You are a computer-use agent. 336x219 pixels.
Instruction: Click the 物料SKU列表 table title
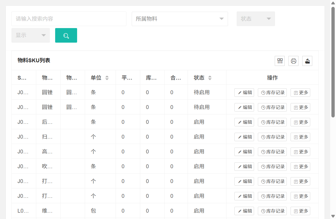(x=34, y=60)
